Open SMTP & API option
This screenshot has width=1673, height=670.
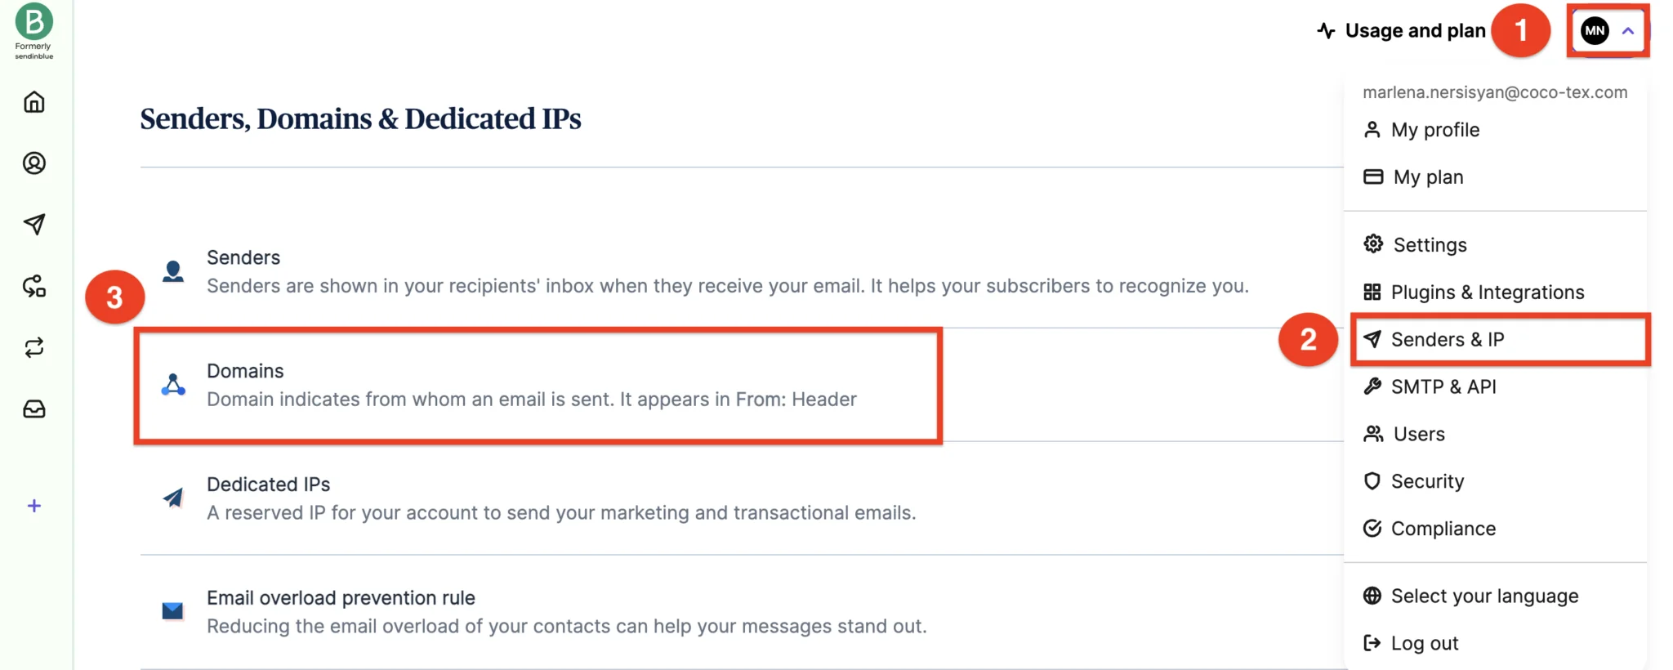click(1430, 386)
